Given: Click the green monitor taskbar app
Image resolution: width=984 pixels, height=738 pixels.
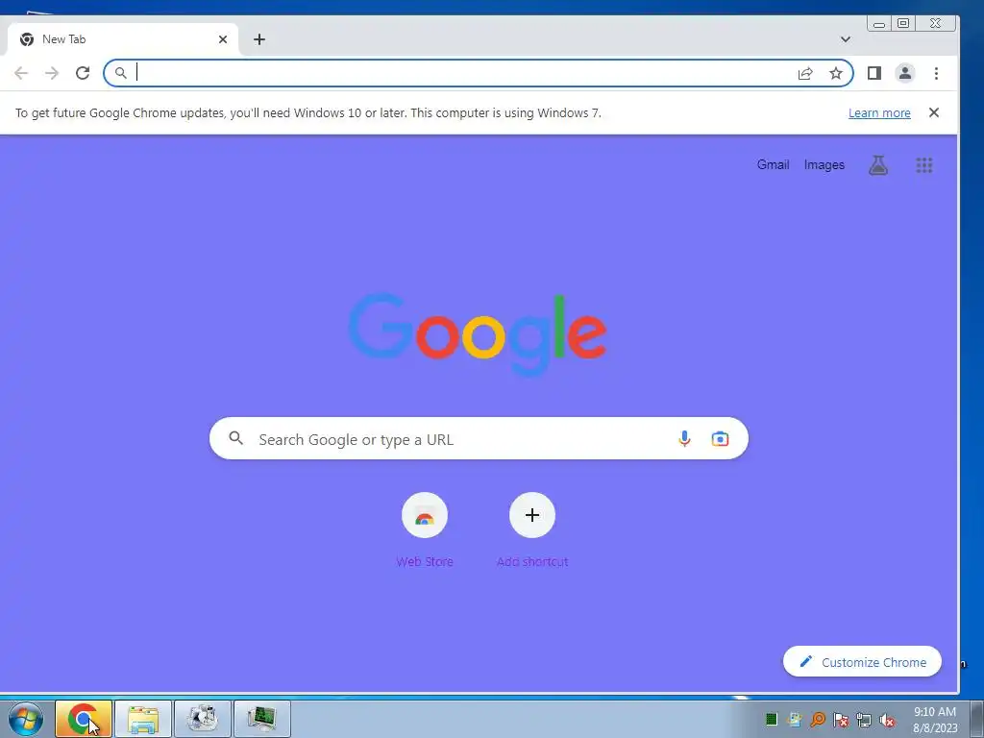Looking at the screenshot, I should pos(261,719).
